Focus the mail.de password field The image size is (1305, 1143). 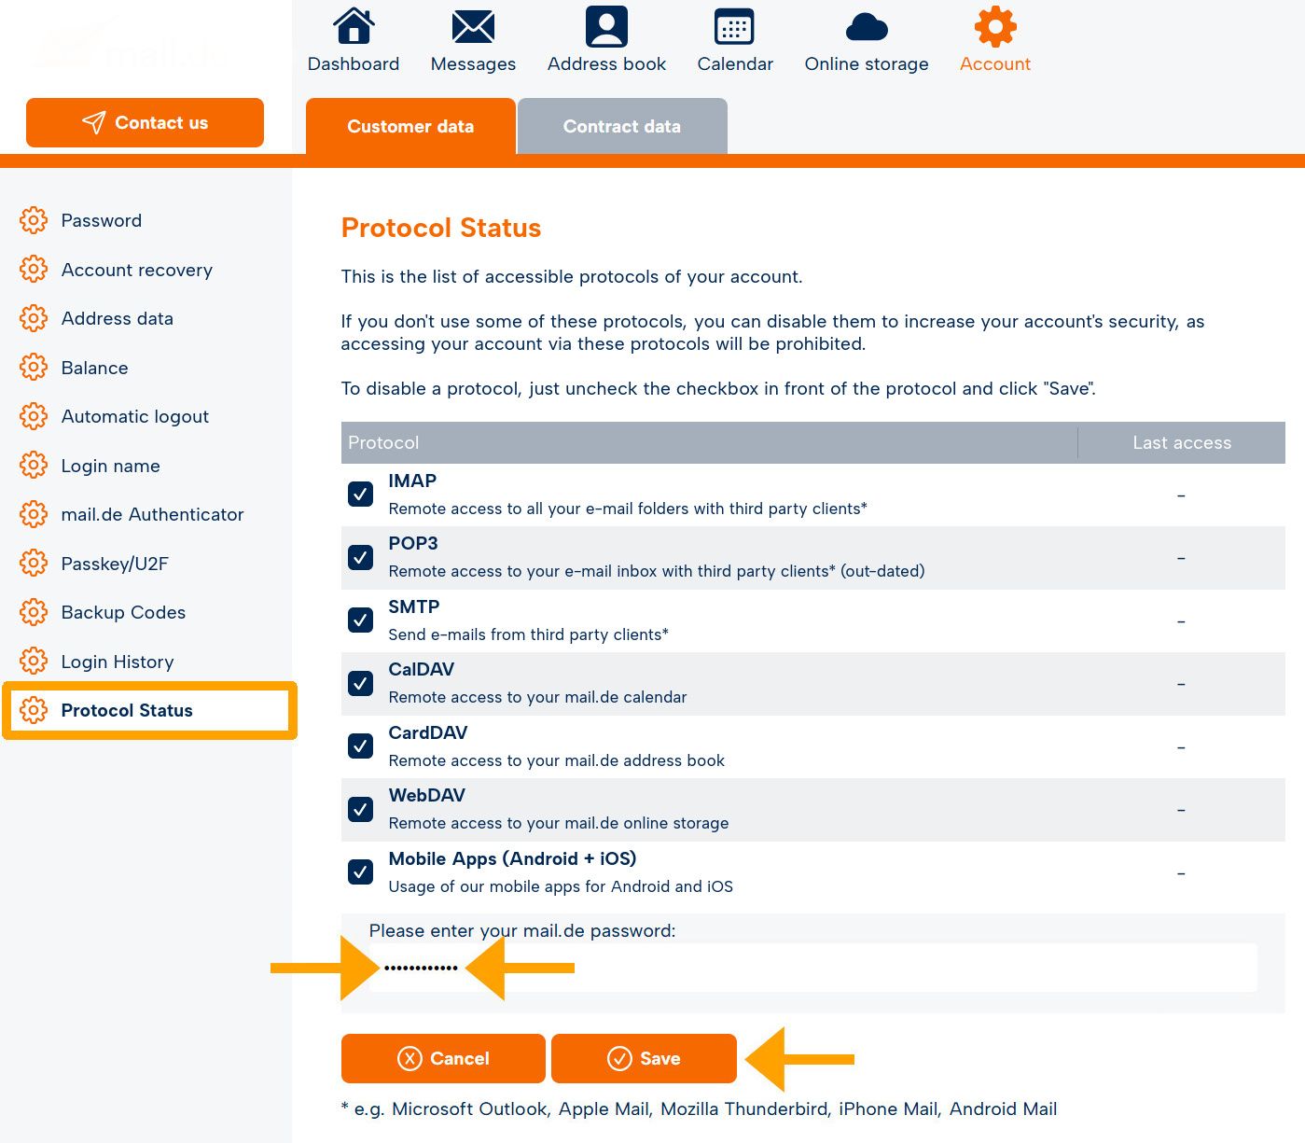click(812, 968)
